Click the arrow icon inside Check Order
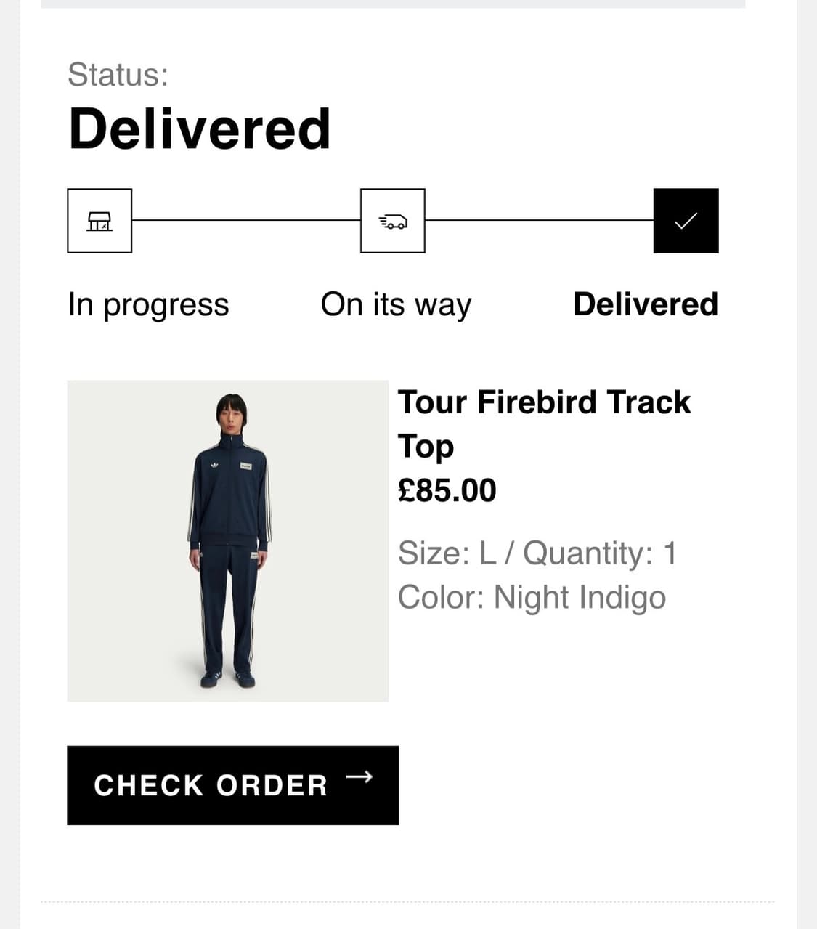Image resolution: width=817 pixels, height=929 pixels. (359, 777)
